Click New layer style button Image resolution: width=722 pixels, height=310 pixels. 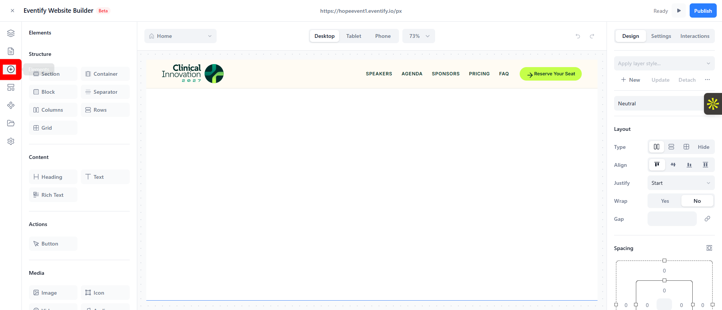(x=631, y=80)
